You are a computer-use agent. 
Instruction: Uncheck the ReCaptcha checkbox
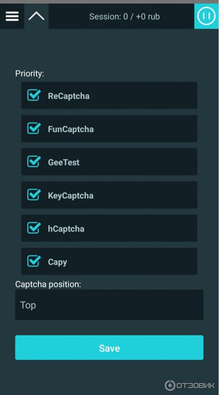(x=34, y=95)
